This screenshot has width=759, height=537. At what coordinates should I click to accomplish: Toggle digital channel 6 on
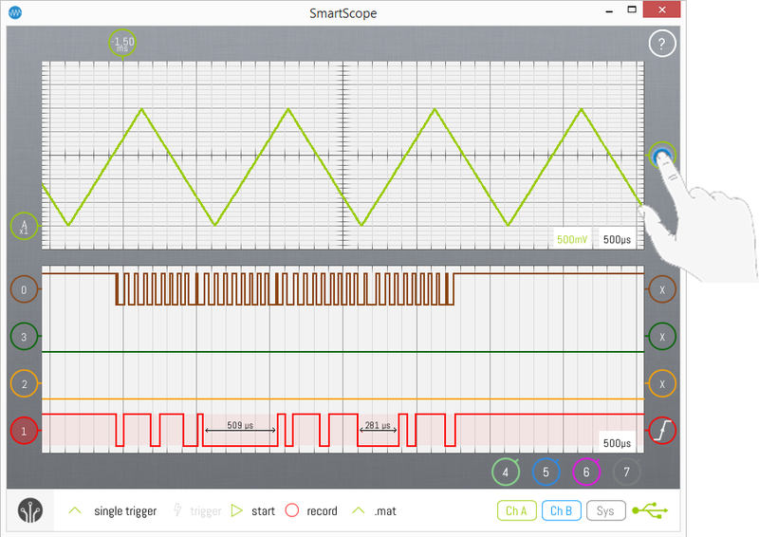585,471
